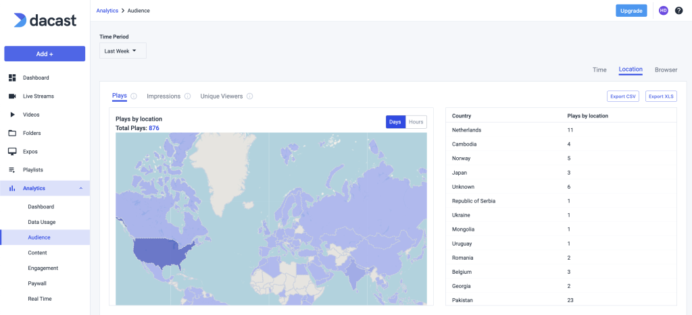Click the Upgrade button
692x315 pixels.
click(x=631, y=10)
